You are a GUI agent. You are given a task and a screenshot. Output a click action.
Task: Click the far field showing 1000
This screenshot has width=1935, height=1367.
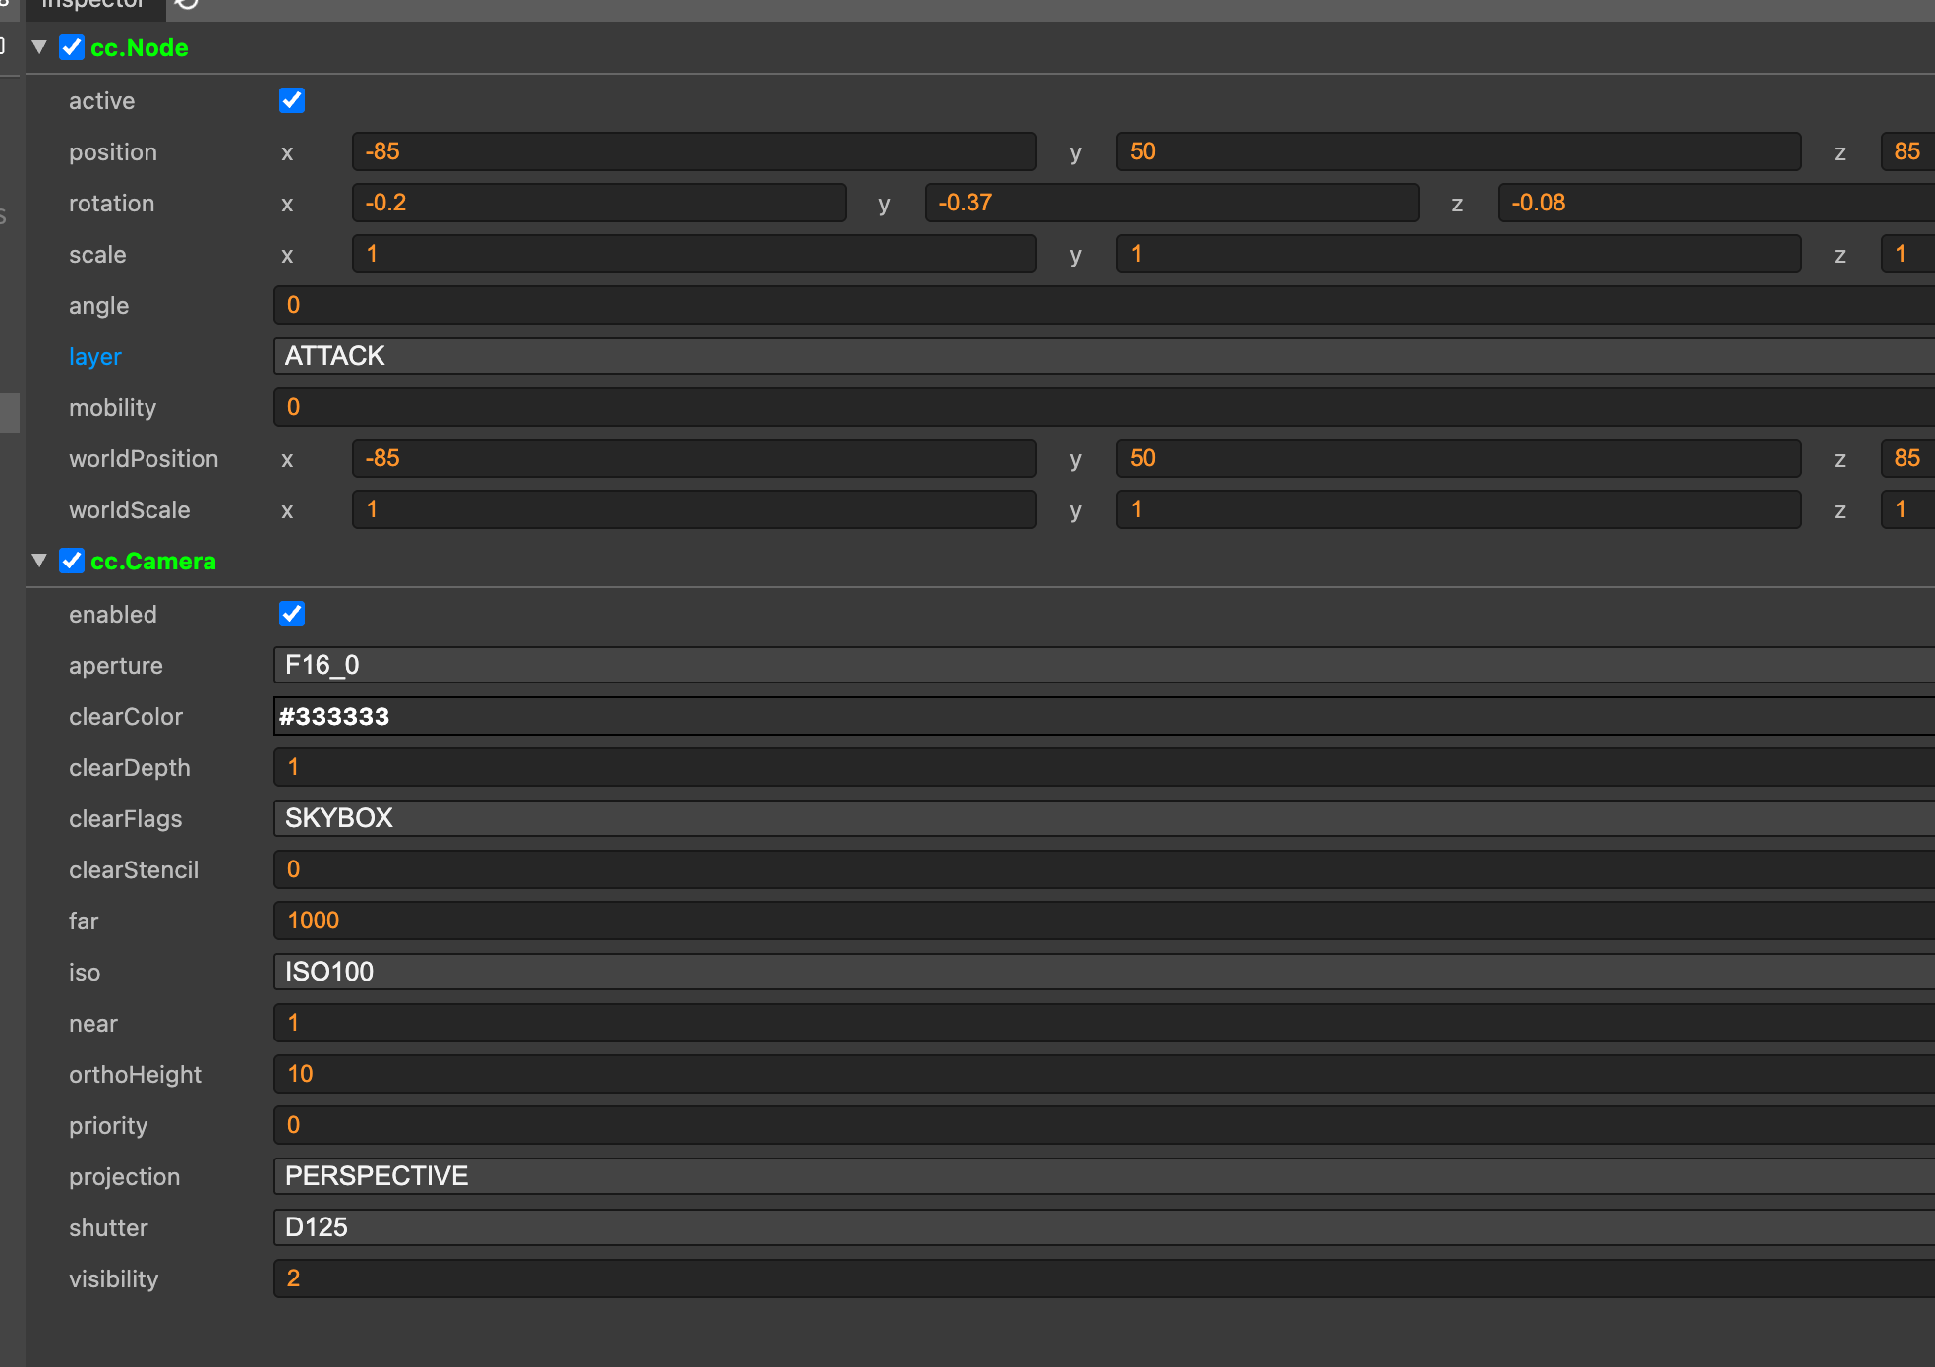(x=1101, y=921)
